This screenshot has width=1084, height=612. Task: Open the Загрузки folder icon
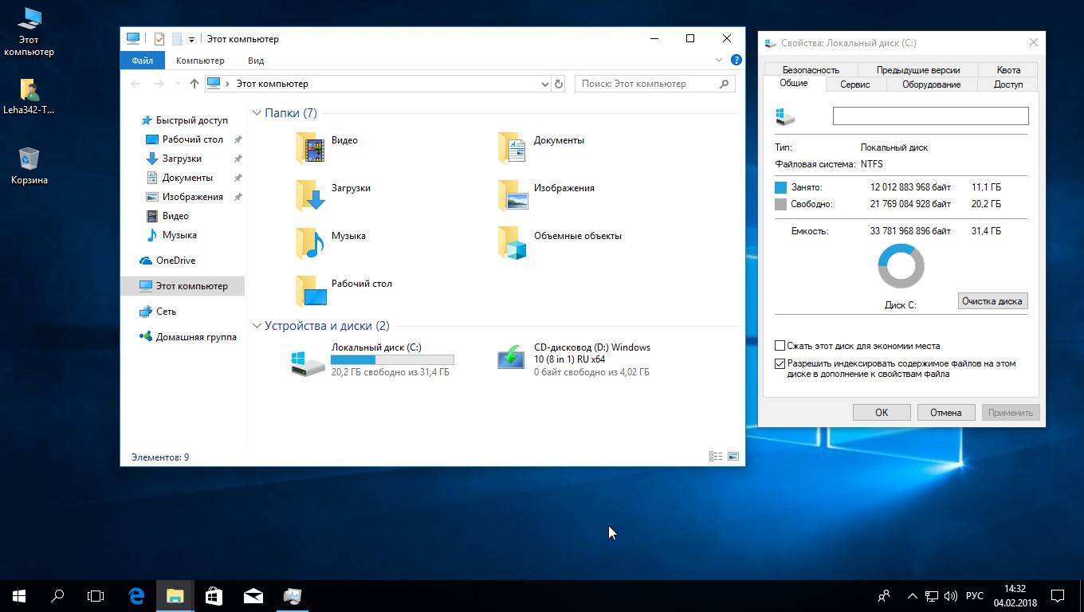(x=310, y=195)
